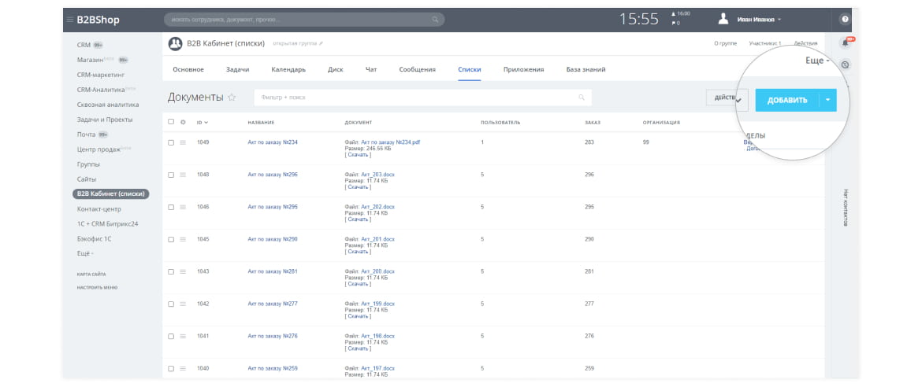Focus the top global search field
The image size is (922, 387).
click(304, 20)
